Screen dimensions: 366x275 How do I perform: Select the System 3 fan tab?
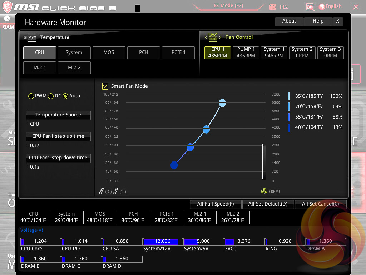pyautogui.click(x=331, y=53)
